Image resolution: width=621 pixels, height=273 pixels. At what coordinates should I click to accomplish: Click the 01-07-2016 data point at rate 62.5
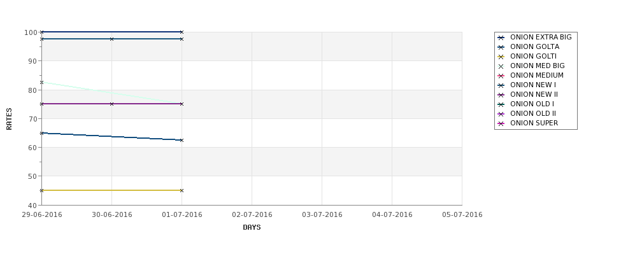click(x=182, y=140)
